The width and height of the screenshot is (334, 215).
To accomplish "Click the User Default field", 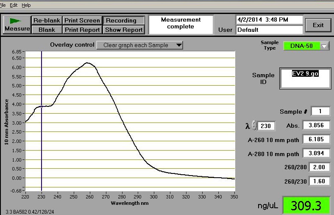I will point(269,30).
